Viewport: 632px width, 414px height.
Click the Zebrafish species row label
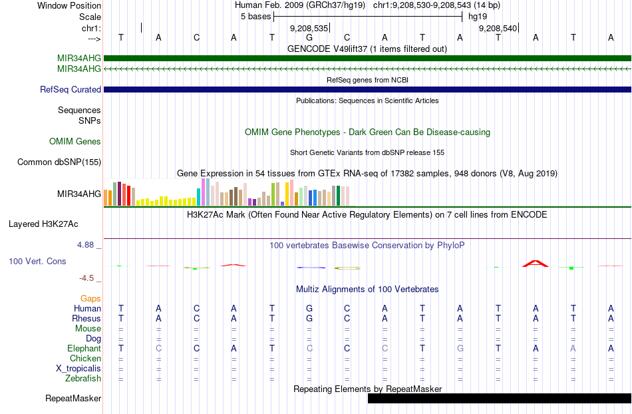pyautogui.click(x=83, y=379)
